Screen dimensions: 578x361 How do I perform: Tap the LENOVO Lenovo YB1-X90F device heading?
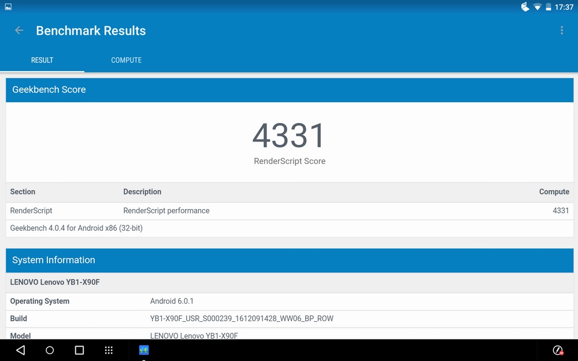tap(55, 282)
